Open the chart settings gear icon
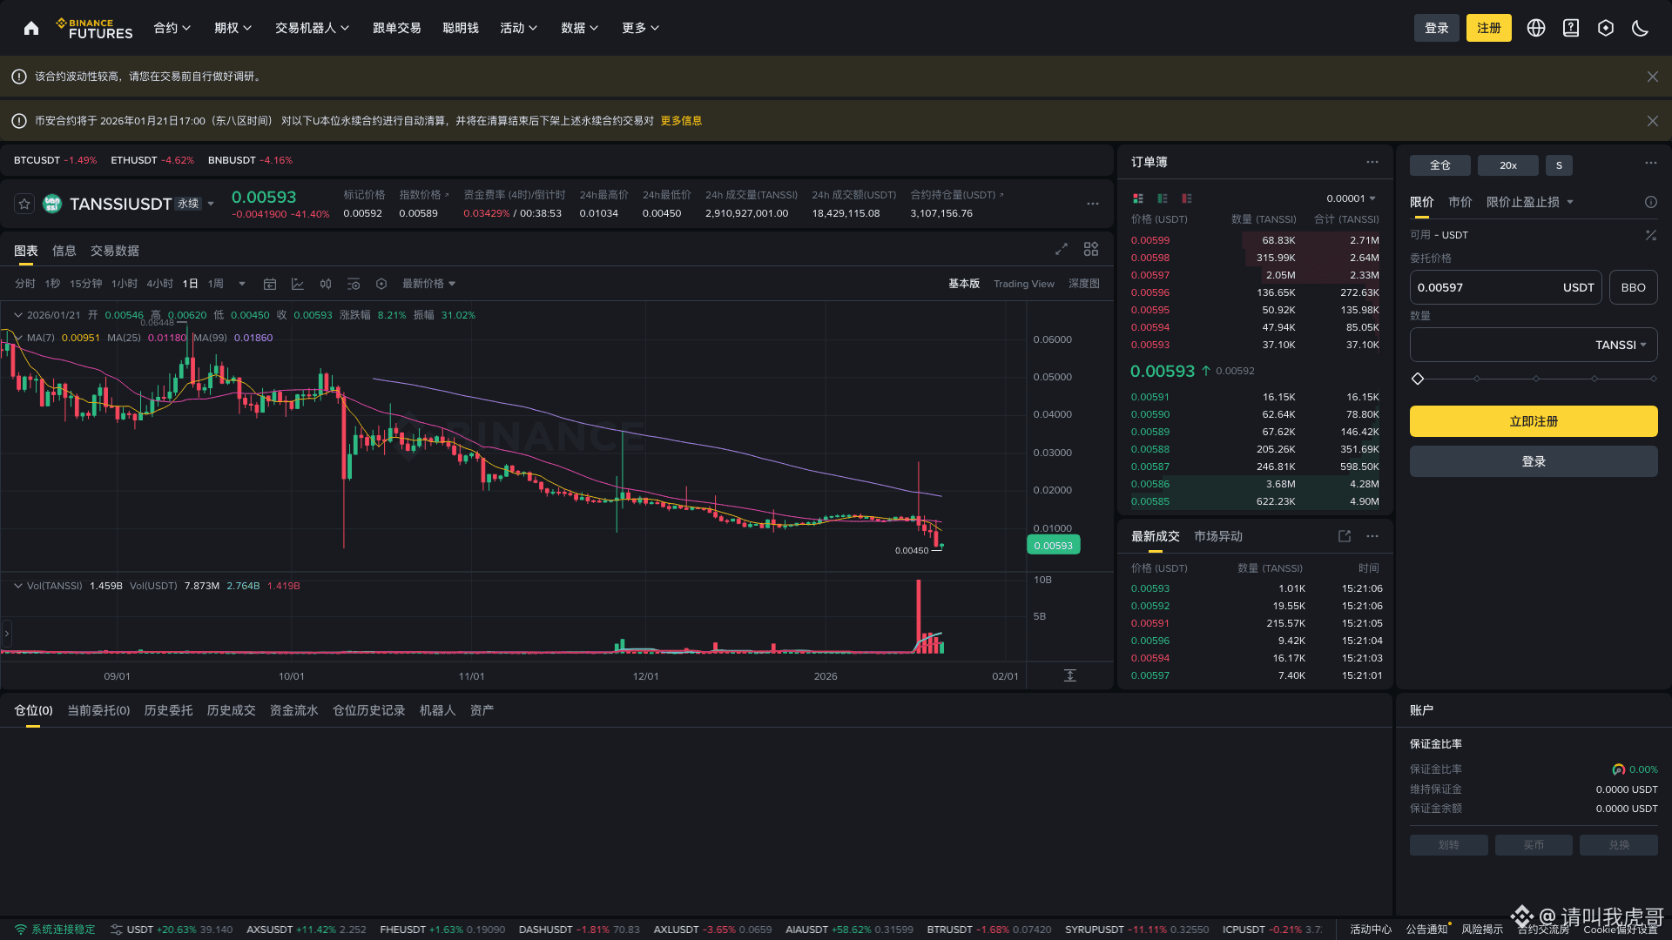Image resolution: width=1672 pixels, height=940 pixels. (381, 283)
